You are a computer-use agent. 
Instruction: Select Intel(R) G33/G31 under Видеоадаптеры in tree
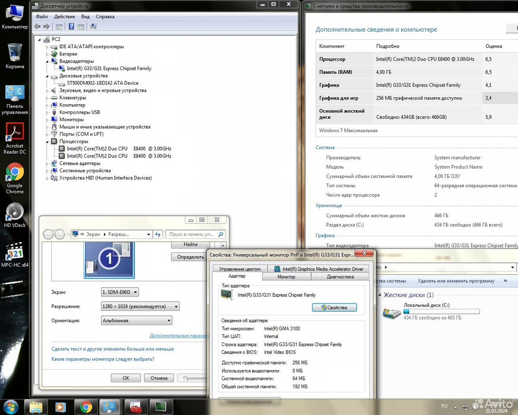[x=109, y=69]
